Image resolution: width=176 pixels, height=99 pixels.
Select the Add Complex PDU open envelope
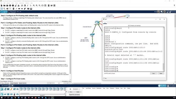[31, 9]
